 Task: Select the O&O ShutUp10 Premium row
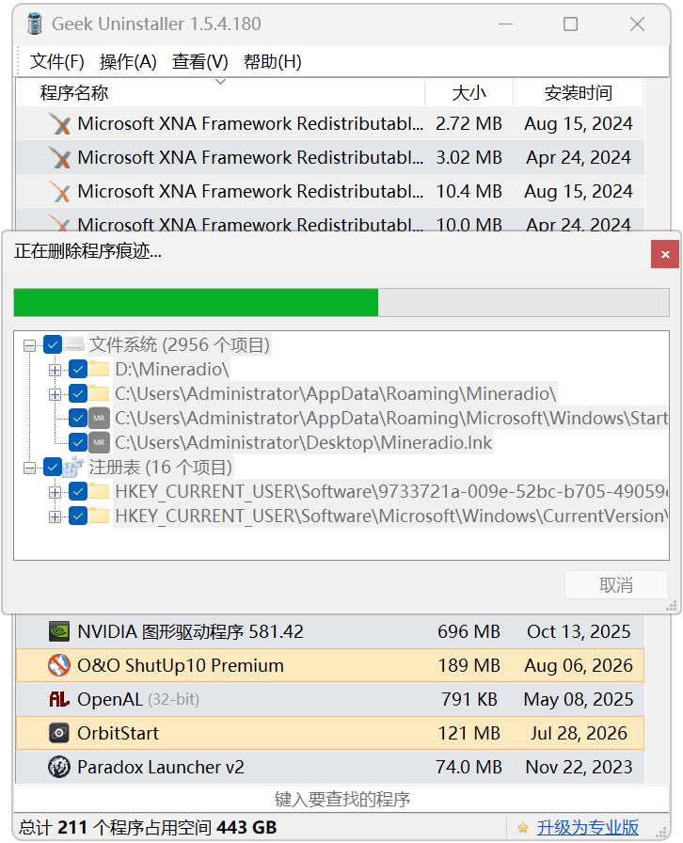(329, 665)
